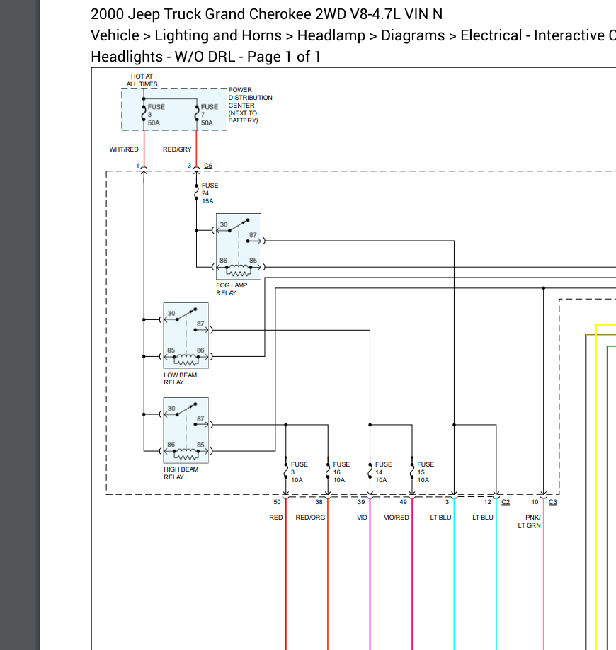Viewport: 616px width, 650px height.
Task: Highlight the violet wire below pin 39
Action: click(370, 574)
